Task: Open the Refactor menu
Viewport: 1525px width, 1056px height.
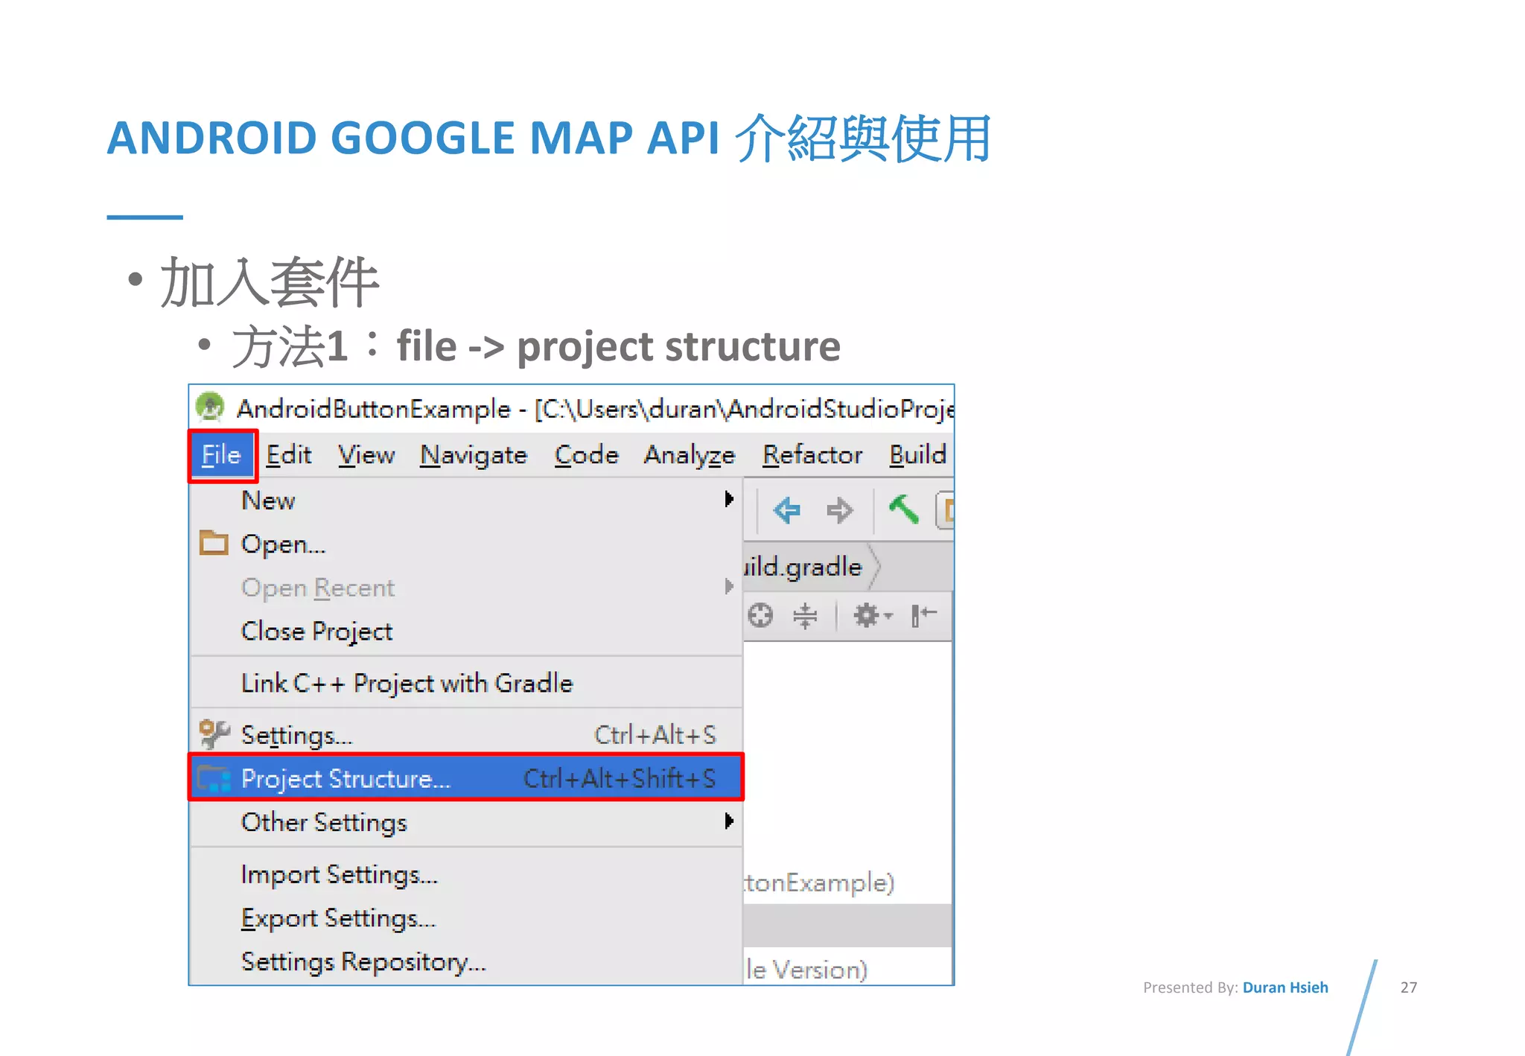Action: (x=812, y=455)
